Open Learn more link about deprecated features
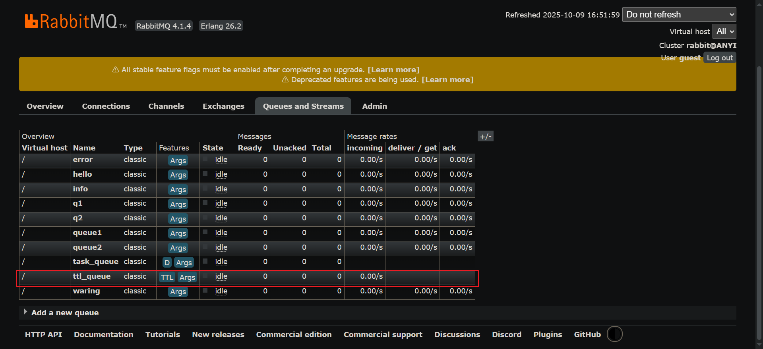This screenshot has width=763, height=349. click(447, 80)
